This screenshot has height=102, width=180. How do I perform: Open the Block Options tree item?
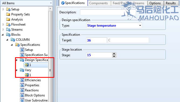pos(35,95)
